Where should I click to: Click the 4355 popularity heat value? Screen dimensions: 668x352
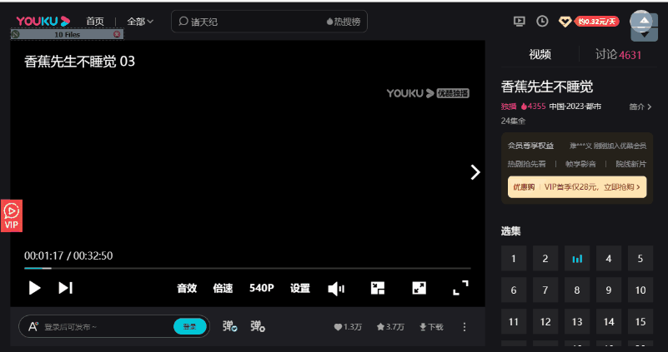(x=534, y=107)
